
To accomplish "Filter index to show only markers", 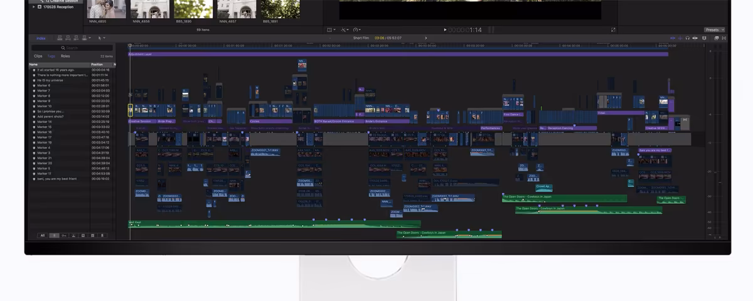I will click(54, 236).
